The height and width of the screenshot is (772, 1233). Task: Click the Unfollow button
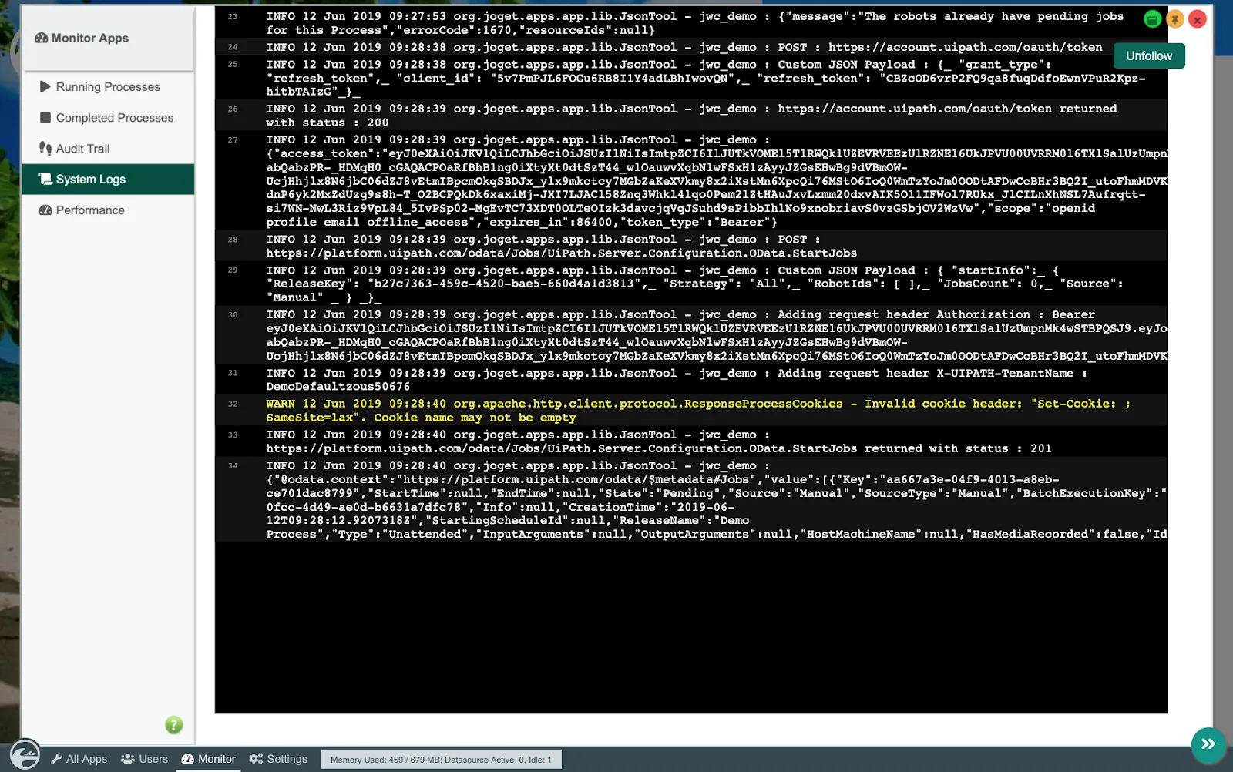[1149, 55]
